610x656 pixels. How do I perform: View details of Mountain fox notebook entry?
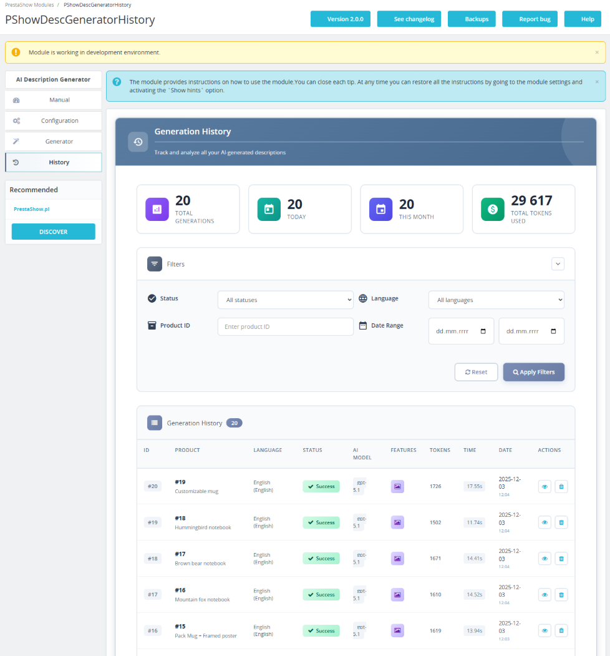point(545,595)
